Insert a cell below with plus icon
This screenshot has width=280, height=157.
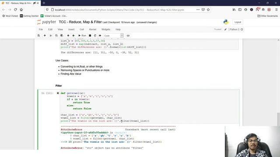pyautogui.click(x=45, y=36)
